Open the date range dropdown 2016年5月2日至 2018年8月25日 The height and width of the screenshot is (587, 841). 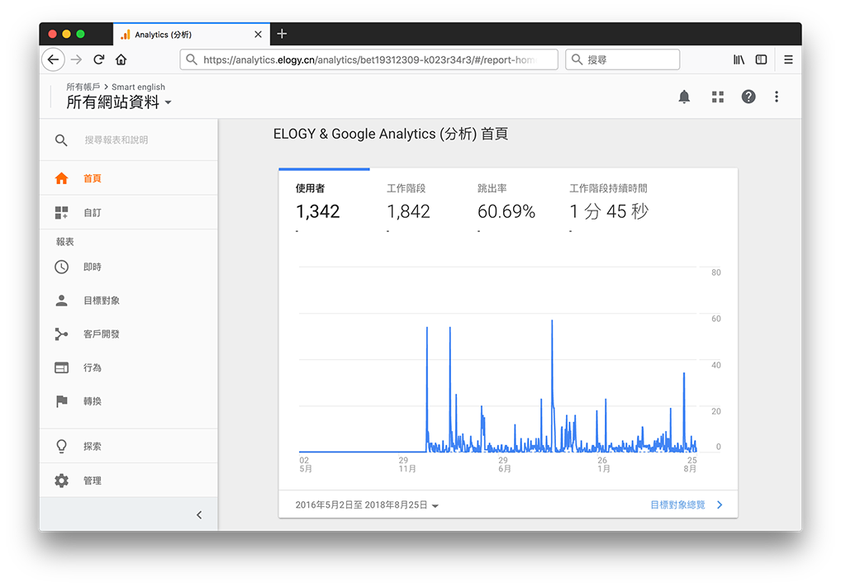coord(367,505)
